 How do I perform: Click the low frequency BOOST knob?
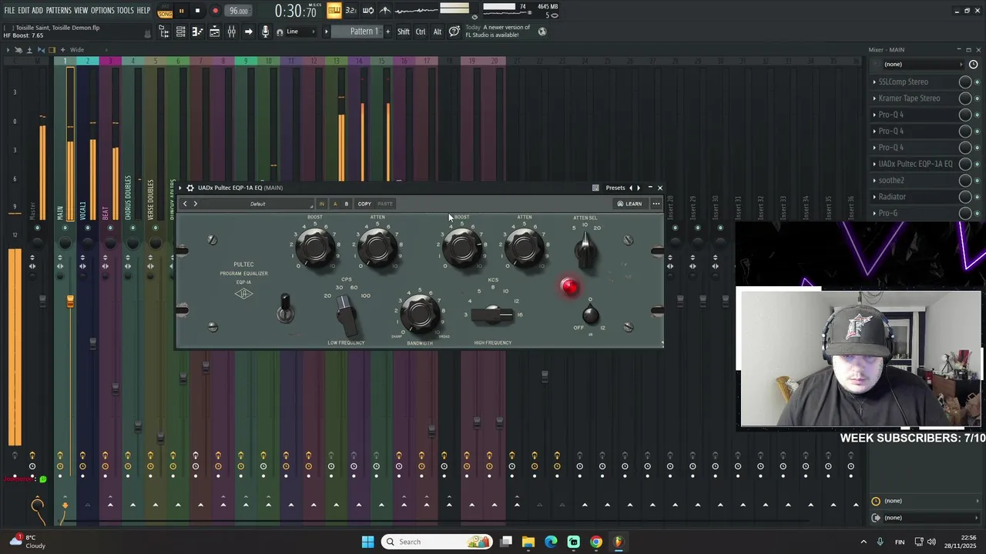pos(315,247)
